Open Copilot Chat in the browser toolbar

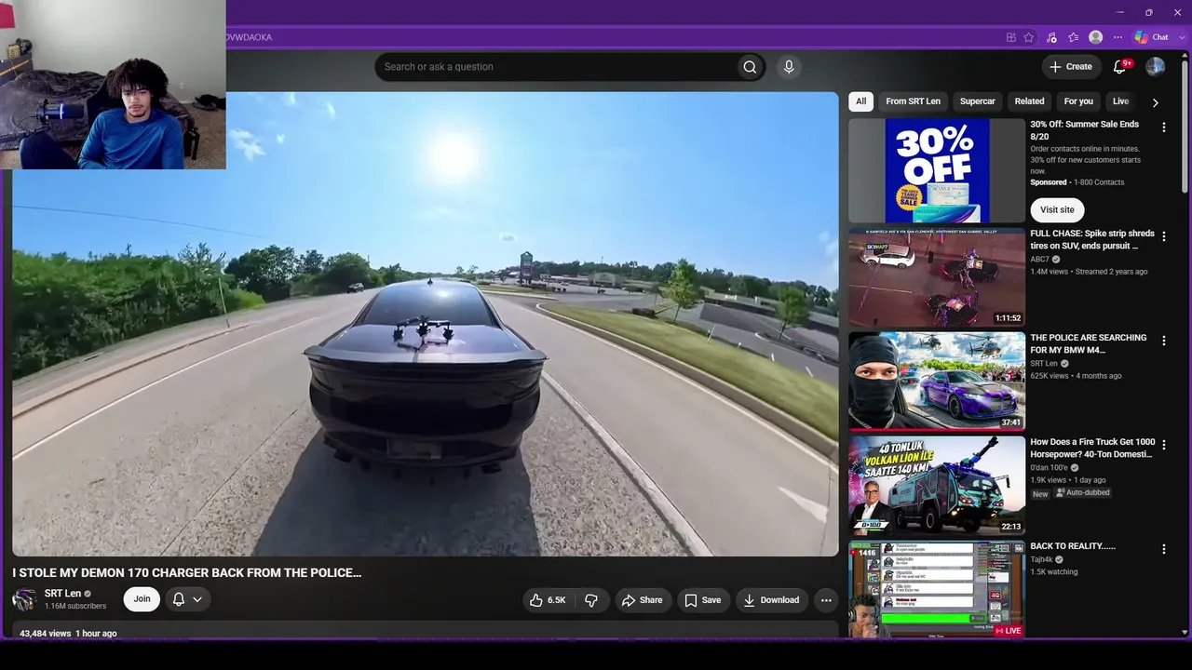click(x=1151, y=37)
